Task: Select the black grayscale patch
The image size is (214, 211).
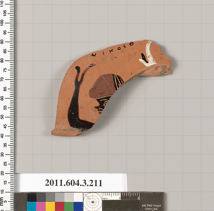Action: click(32, 197)
